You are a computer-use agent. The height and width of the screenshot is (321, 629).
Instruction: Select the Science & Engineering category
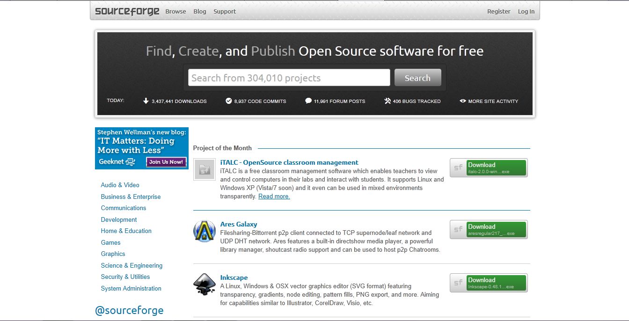tap(132, 265)
